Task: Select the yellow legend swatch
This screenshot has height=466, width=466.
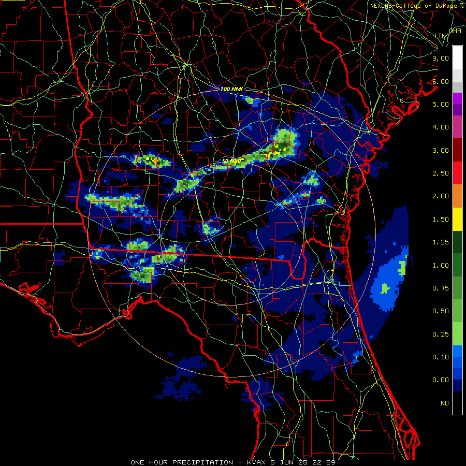Action: (457, 219)
